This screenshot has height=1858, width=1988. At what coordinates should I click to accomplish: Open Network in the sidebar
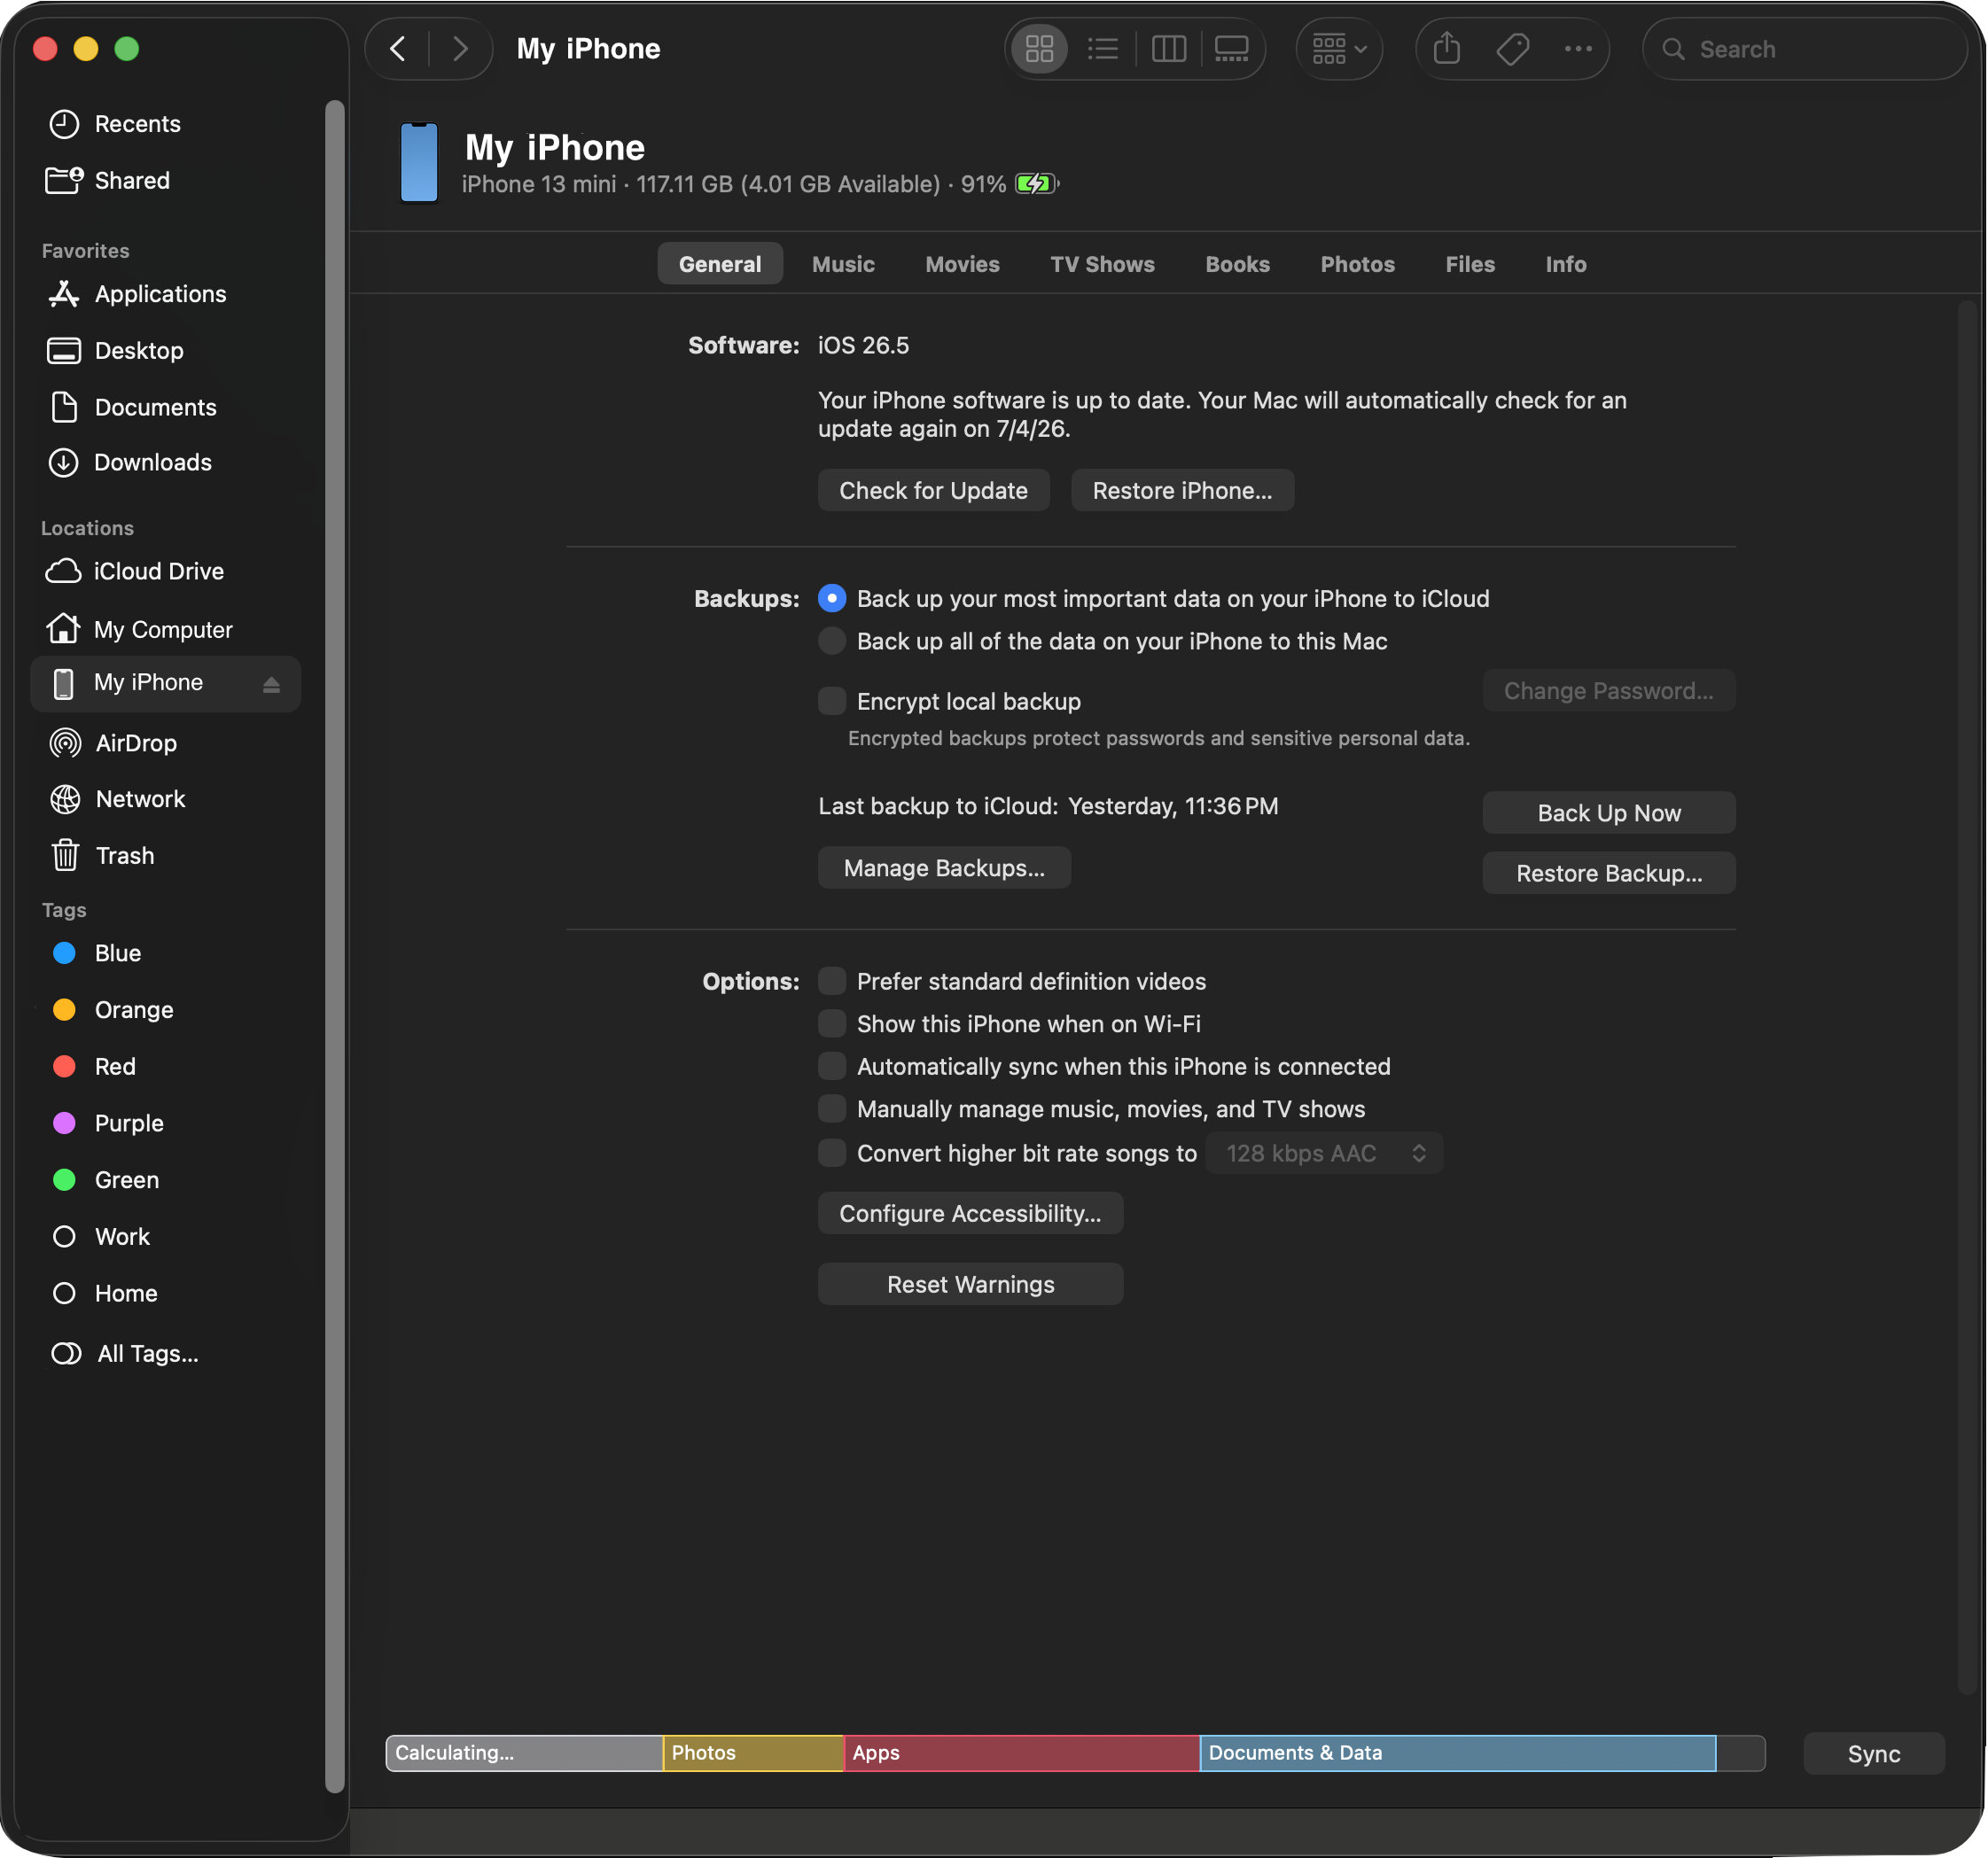tap(166, 799)
